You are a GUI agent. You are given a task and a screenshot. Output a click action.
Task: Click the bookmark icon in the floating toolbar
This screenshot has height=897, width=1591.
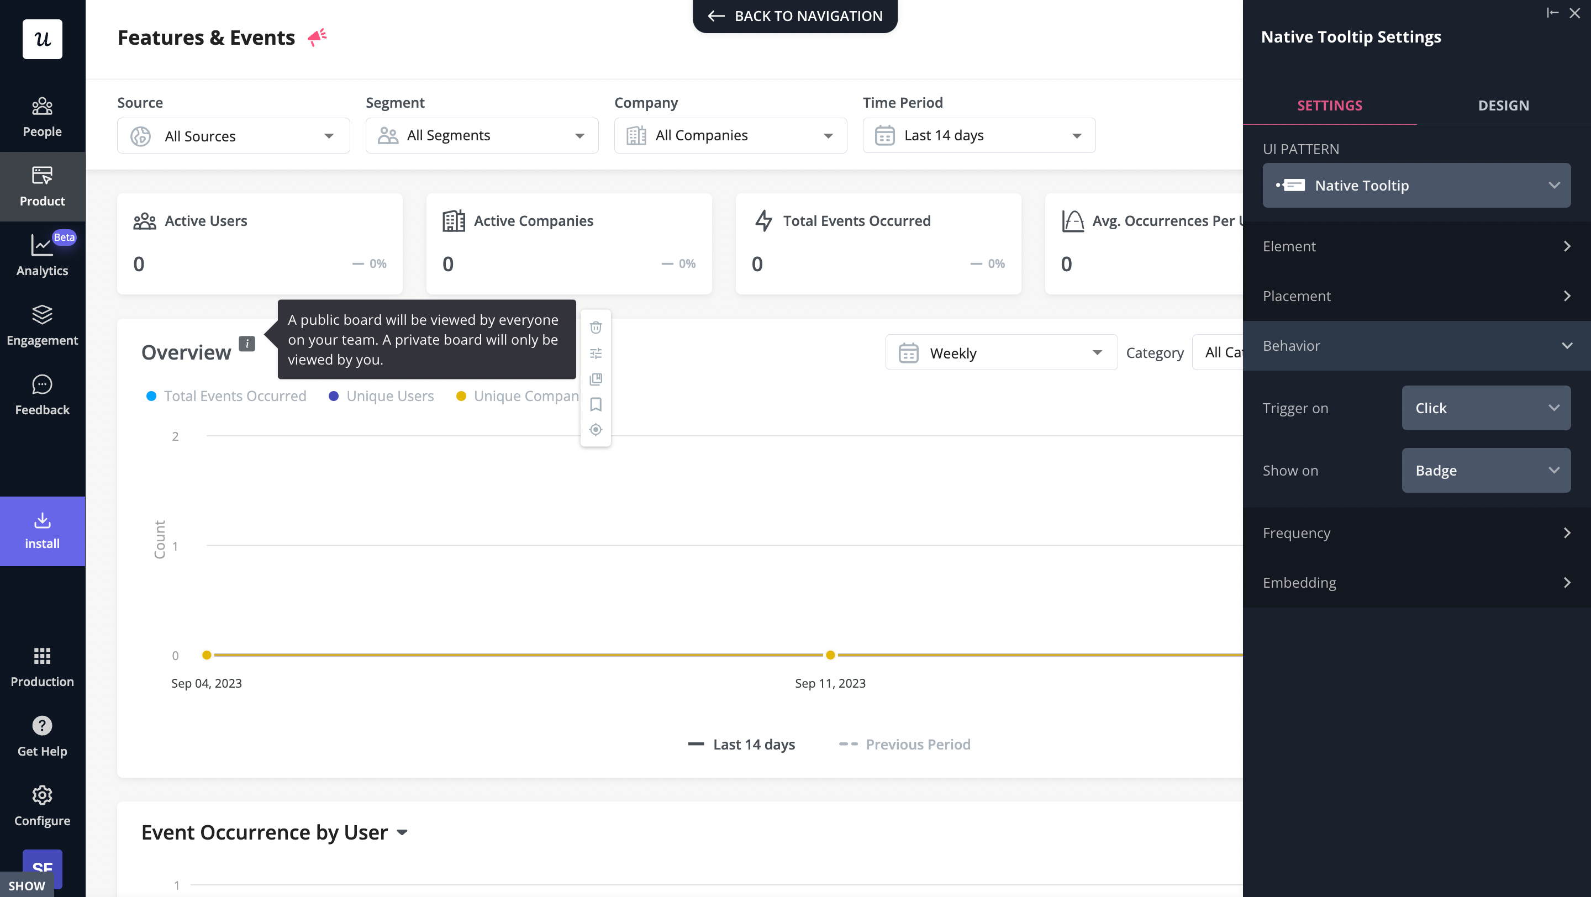pyautogui.click(x=596, y=404)
